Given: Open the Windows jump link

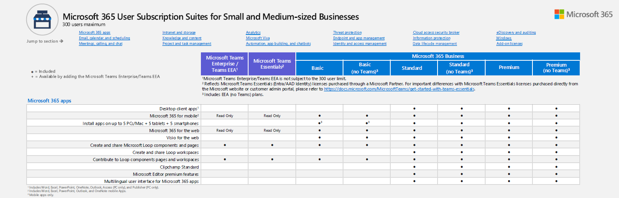Looking at the screenshot, I should click(x=504, y=38).
